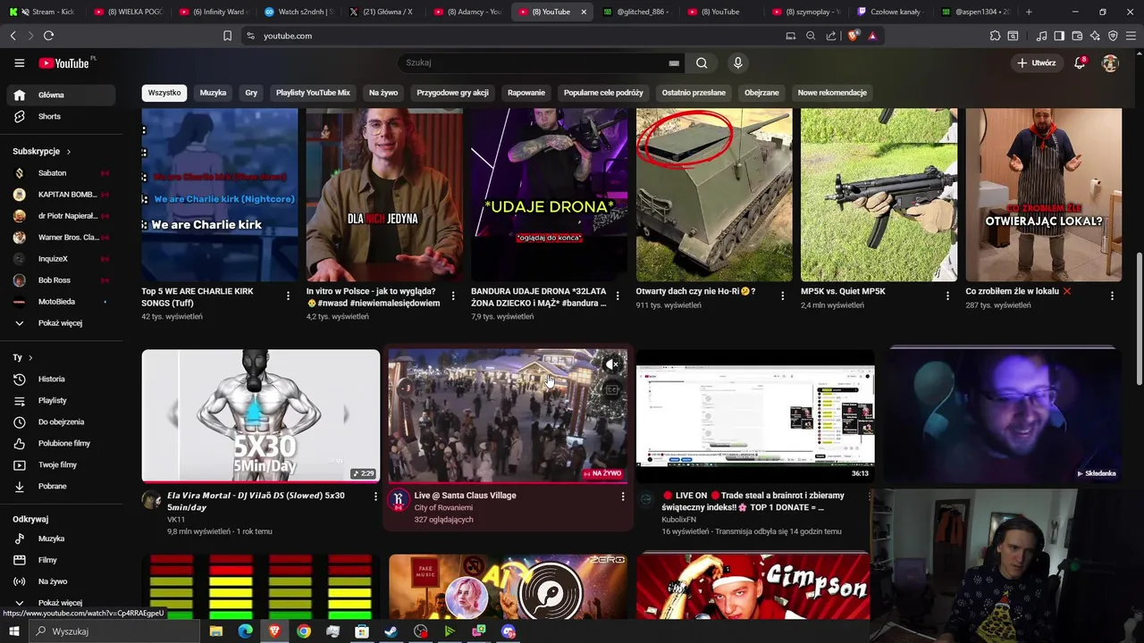Bookmark this page icon
This screenshot has width=1144, height=643.
pyautogui.click(x=227, y=36)
